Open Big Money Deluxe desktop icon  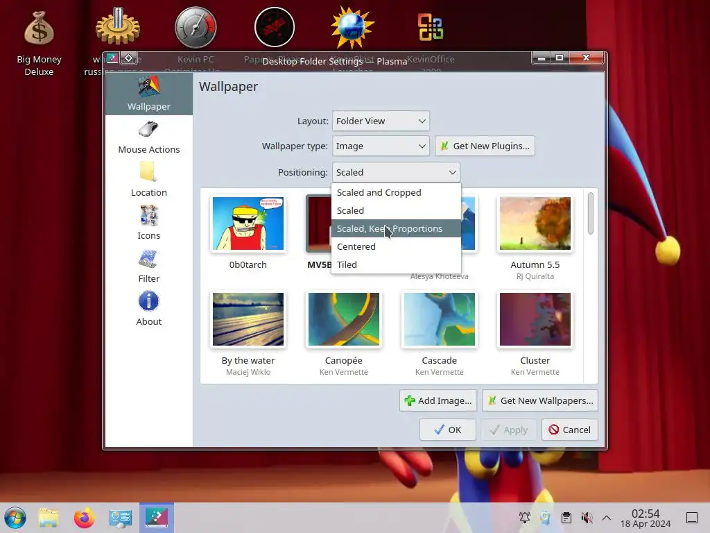click(39, 42)
